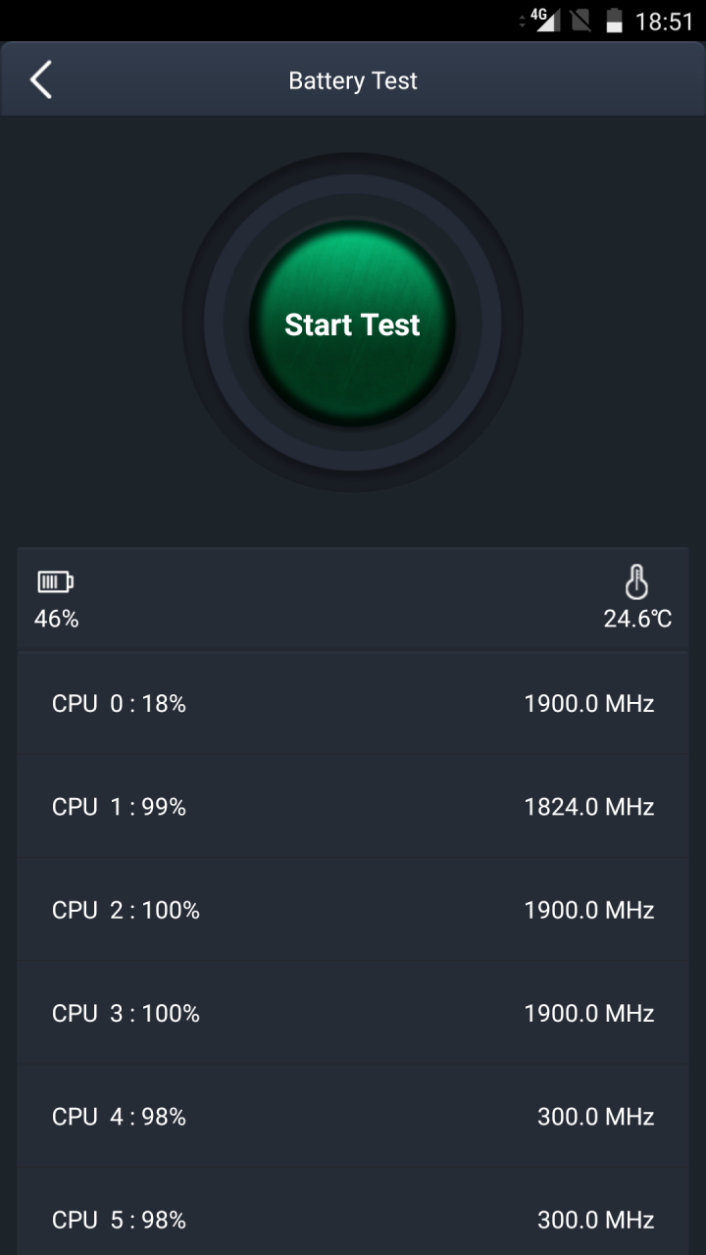Select the CPU 0 : 18% row
Image resolution: width=706 pixels, height=1255 pixels.
point(353,703)
